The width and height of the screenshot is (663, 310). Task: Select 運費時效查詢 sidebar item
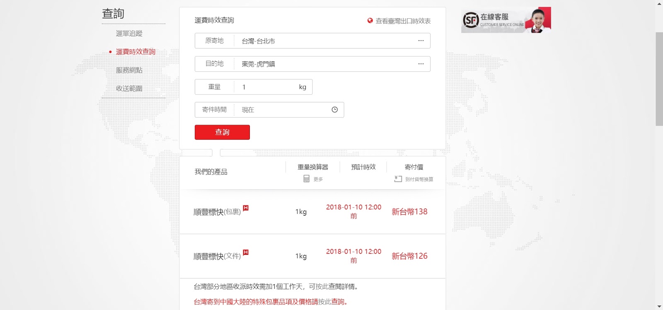pos(136,52)
